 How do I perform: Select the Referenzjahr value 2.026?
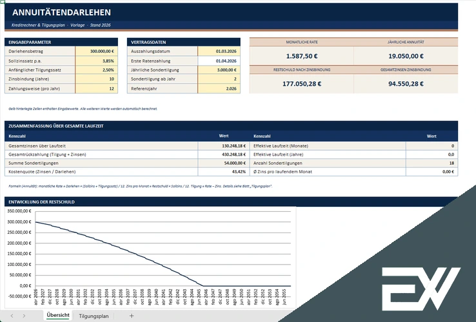pyautogui.click(x=219, y=88)
